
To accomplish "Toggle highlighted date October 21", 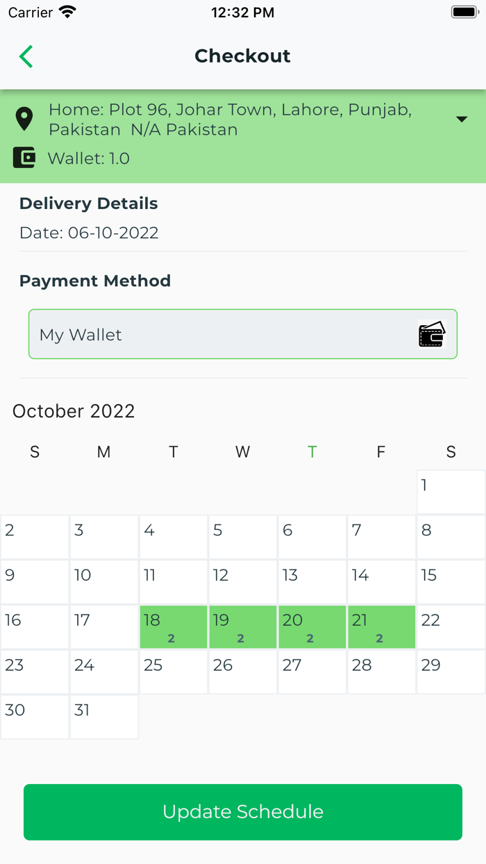I will tap(381, 627).
